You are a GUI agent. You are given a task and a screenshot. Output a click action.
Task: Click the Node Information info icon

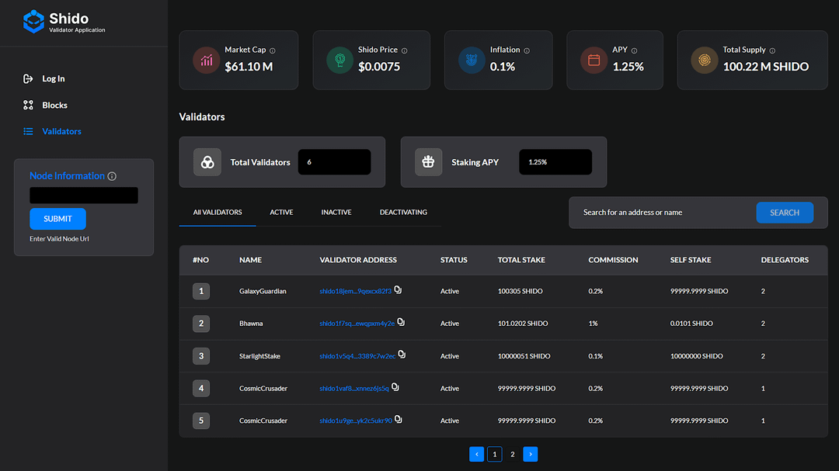pos(112,176)
